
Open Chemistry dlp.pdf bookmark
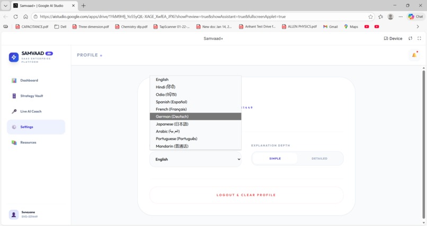tap(131, 26)
